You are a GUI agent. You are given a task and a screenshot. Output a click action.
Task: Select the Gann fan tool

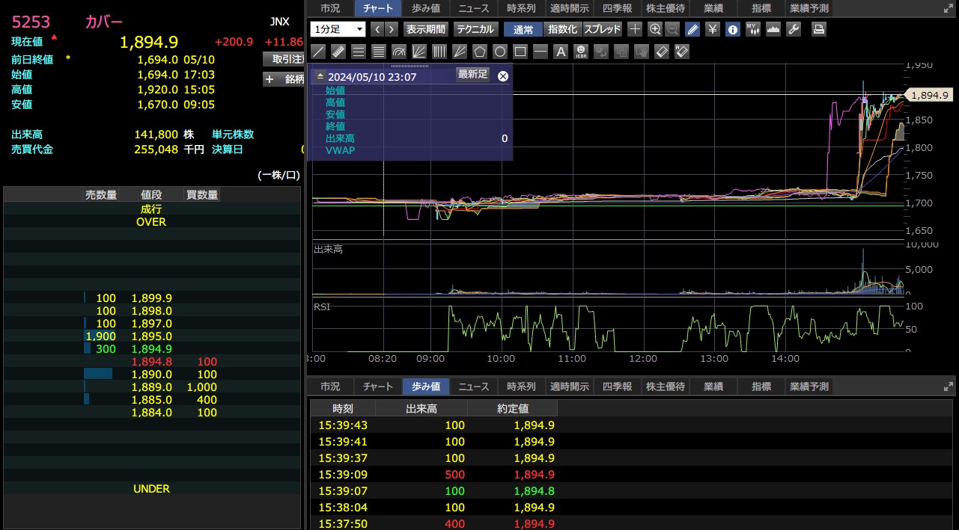418,52
